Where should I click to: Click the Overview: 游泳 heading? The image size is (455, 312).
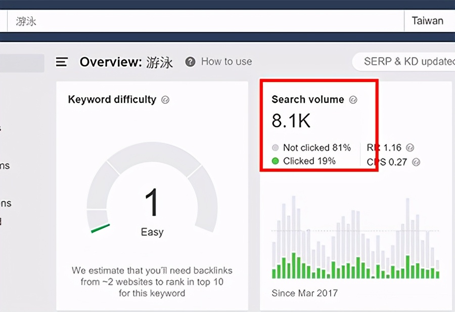[126, 62]
